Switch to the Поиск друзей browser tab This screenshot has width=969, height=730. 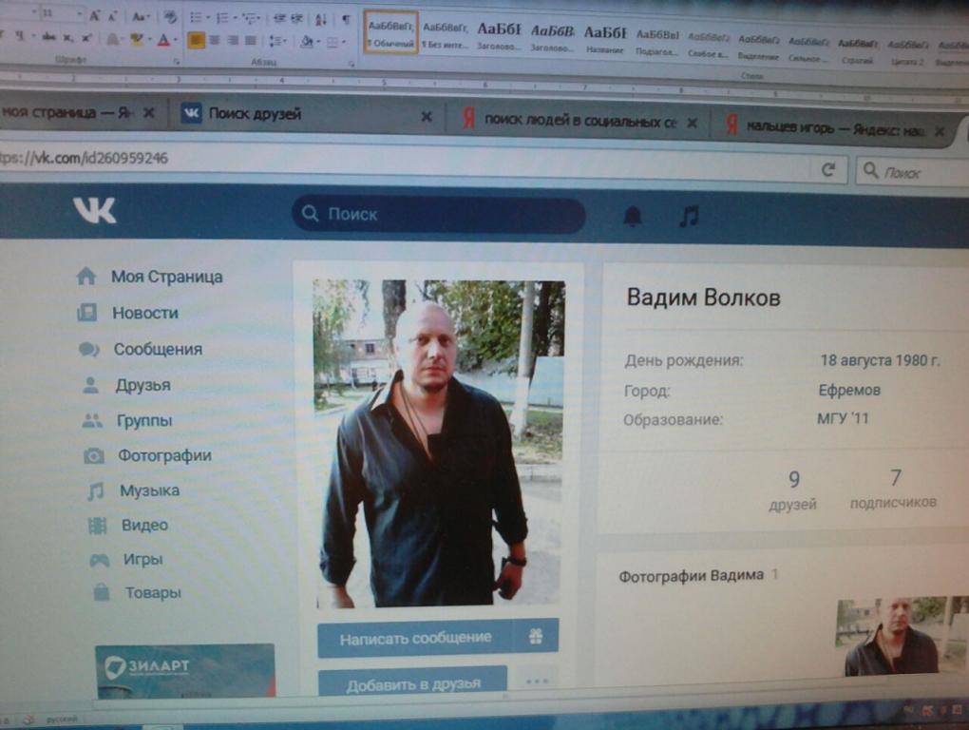pos(255,114)
